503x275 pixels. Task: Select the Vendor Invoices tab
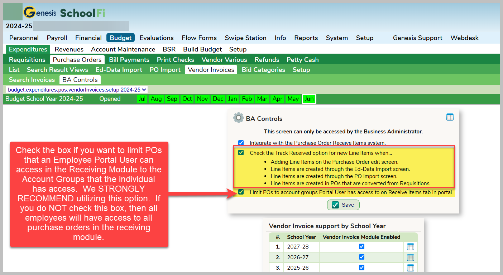pyautogui.click(x=211, y=70)
